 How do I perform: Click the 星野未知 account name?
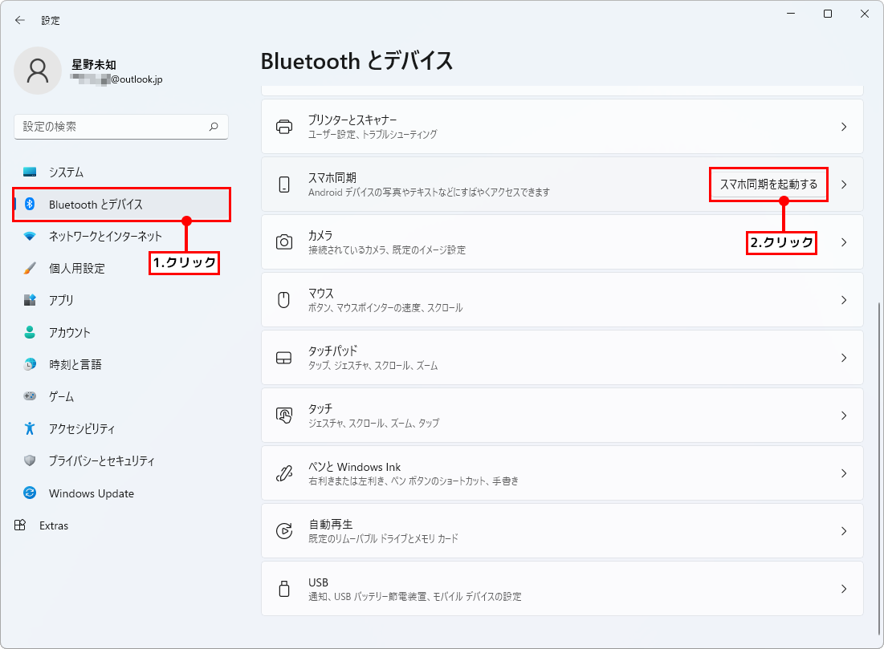pos(94,64)
